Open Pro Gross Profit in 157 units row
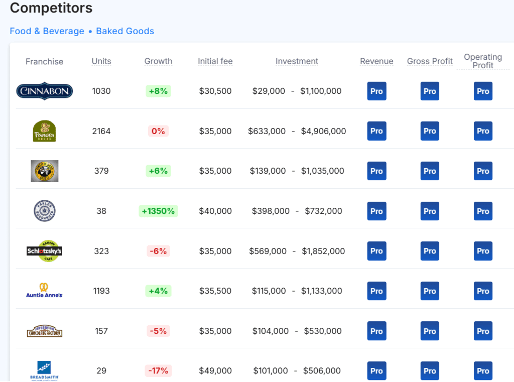 click(x=430, y=331)
